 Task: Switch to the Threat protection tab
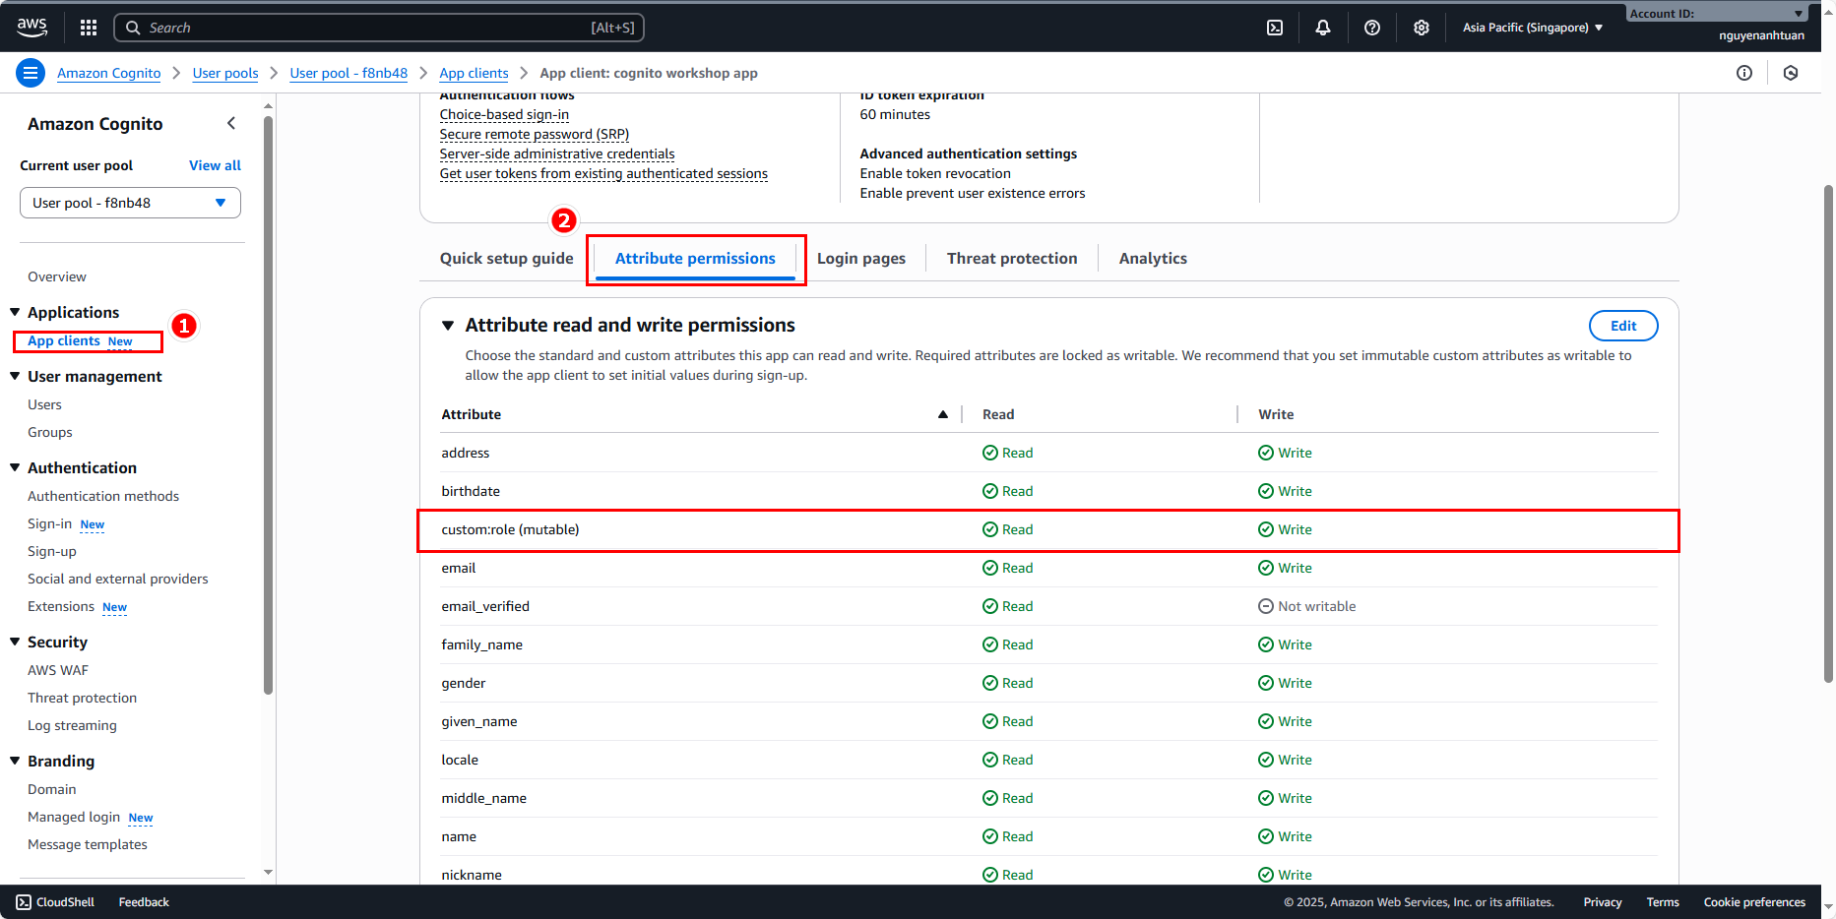tap(1011, 259)
